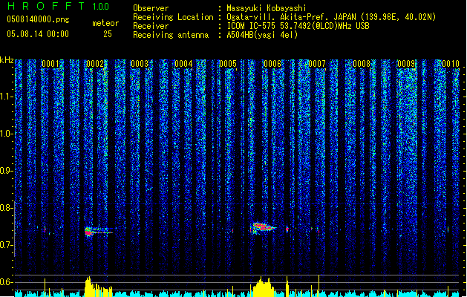Click the minute marker 0006

pos(272,64)
